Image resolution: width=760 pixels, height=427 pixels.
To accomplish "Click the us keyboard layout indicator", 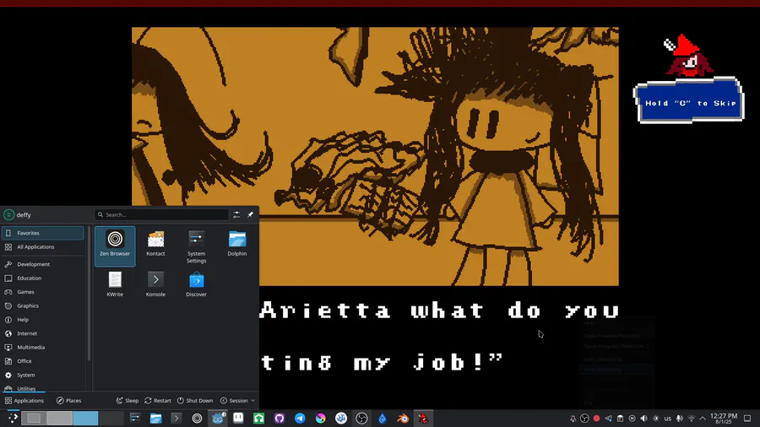I will [667, 419].
